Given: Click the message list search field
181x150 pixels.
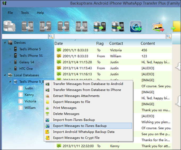Looking at the screenshot, I should (x=110, y=36).
